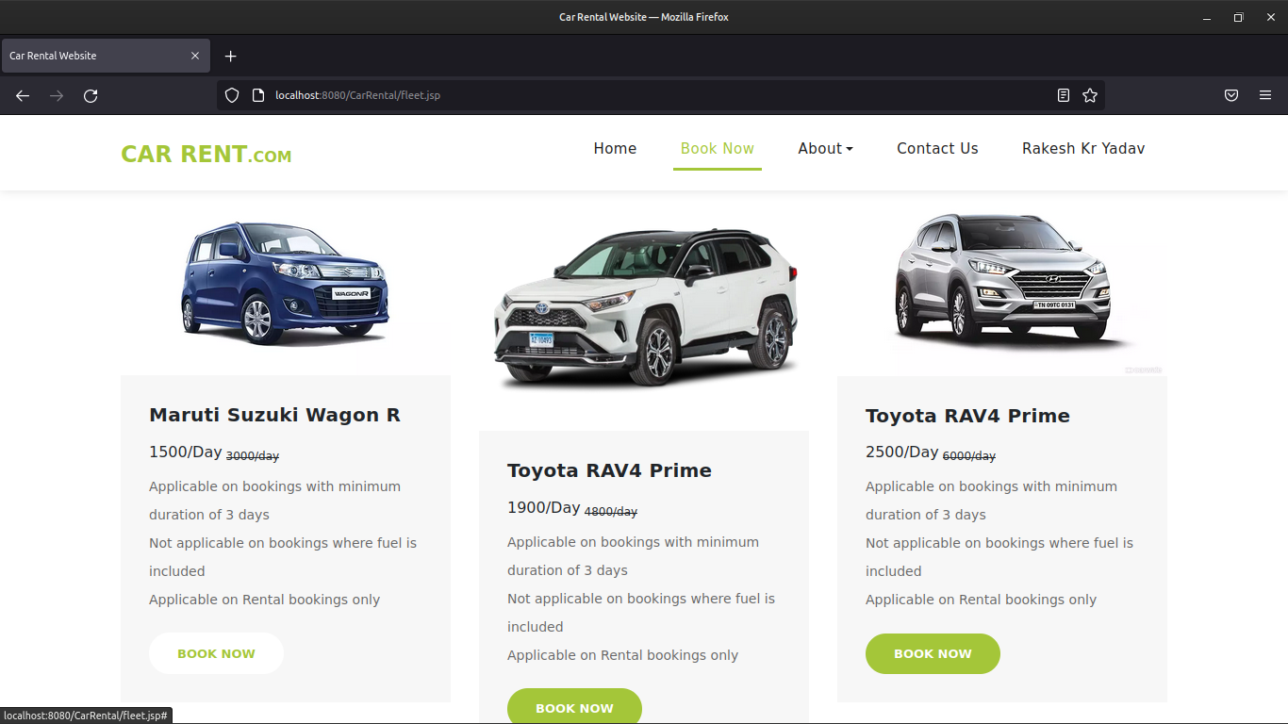
Task: Book the Maruti Suzuki Wagon R
Action: pyautogui.click(x=216, y=653)
